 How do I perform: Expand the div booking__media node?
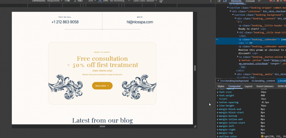pos(235,74)
